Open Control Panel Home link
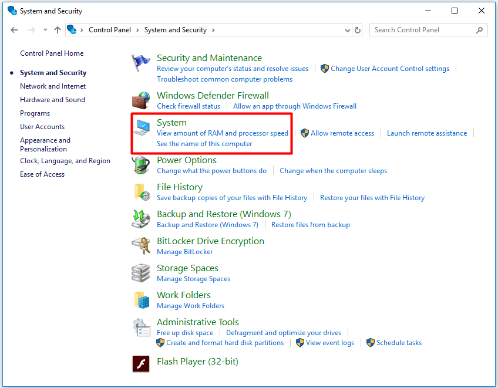The width and height of the screenshot is (498, 388). 52,53
